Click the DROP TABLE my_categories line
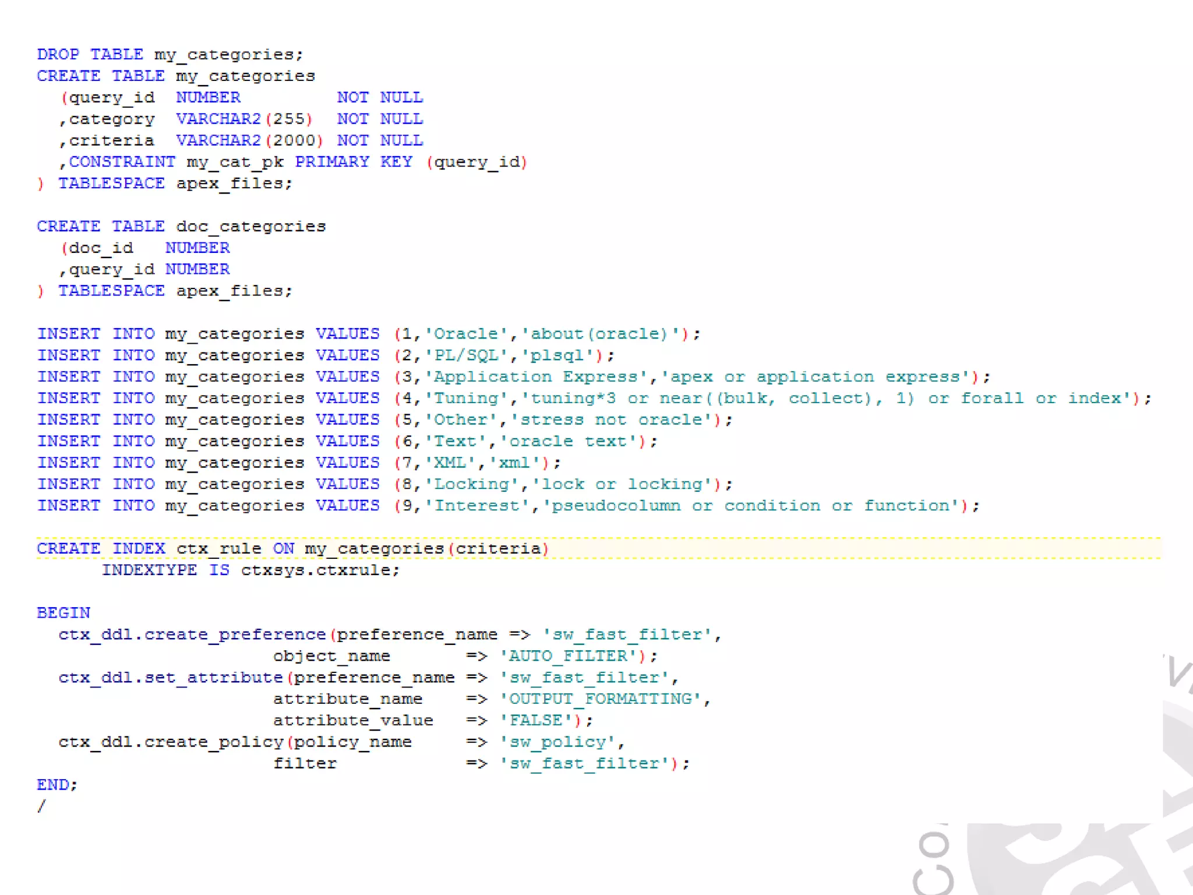This screenshot has width=1193, height=895. (x=170, y=54)
